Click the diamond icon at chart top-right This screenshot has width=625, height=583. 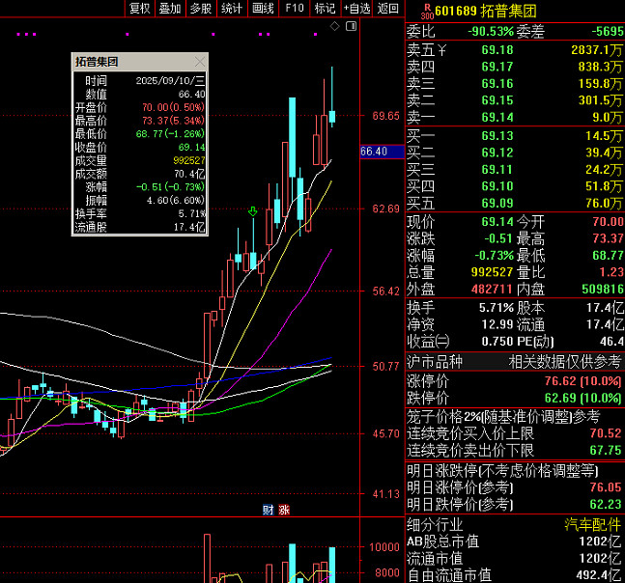click(335, 26)
